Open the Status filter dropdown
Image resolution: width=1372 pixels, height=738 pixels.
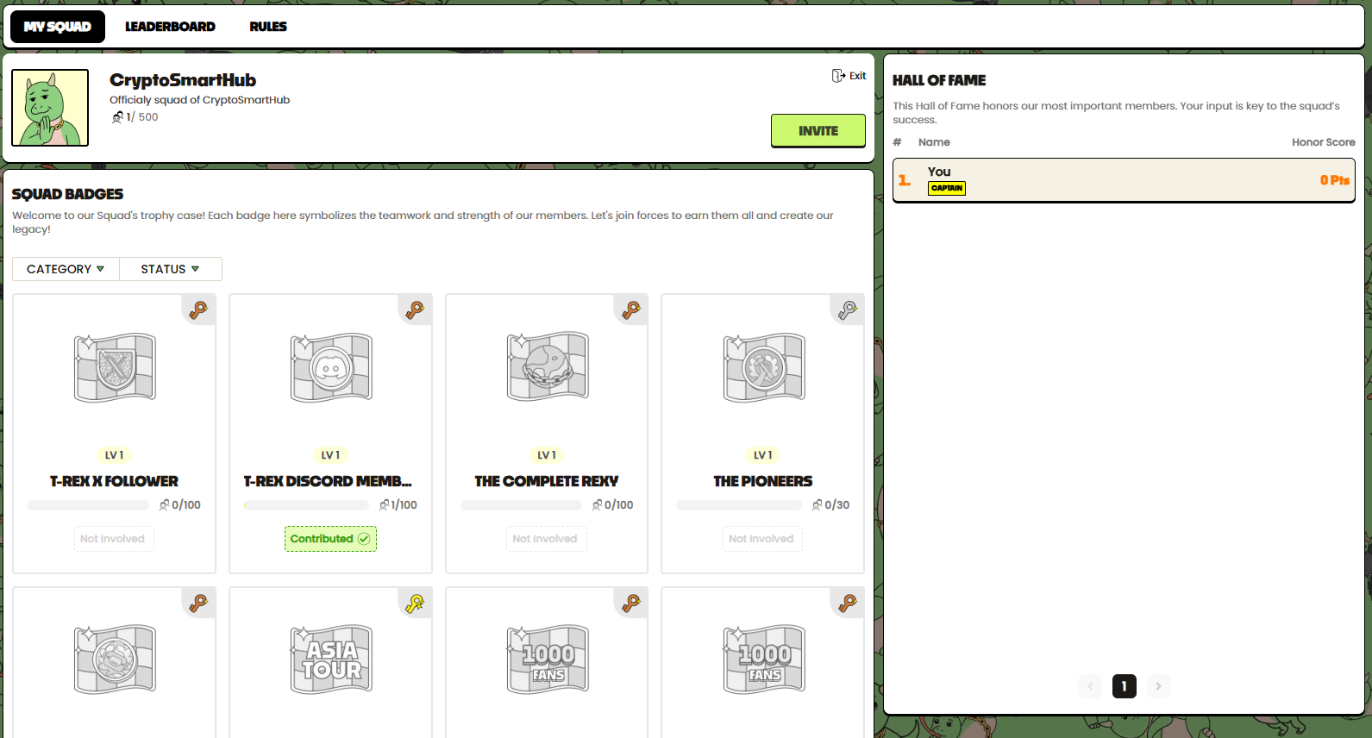tap(170, 269)
